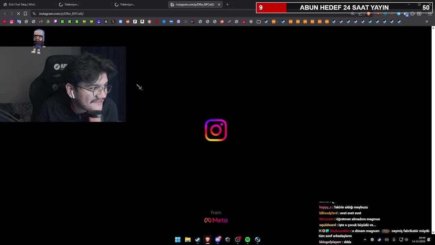Image resolution: width=435 pixels, height=245 pixels.
Task: Open the Google Translate bookmark
Action: pyautogui.click(x=19, y=22)
